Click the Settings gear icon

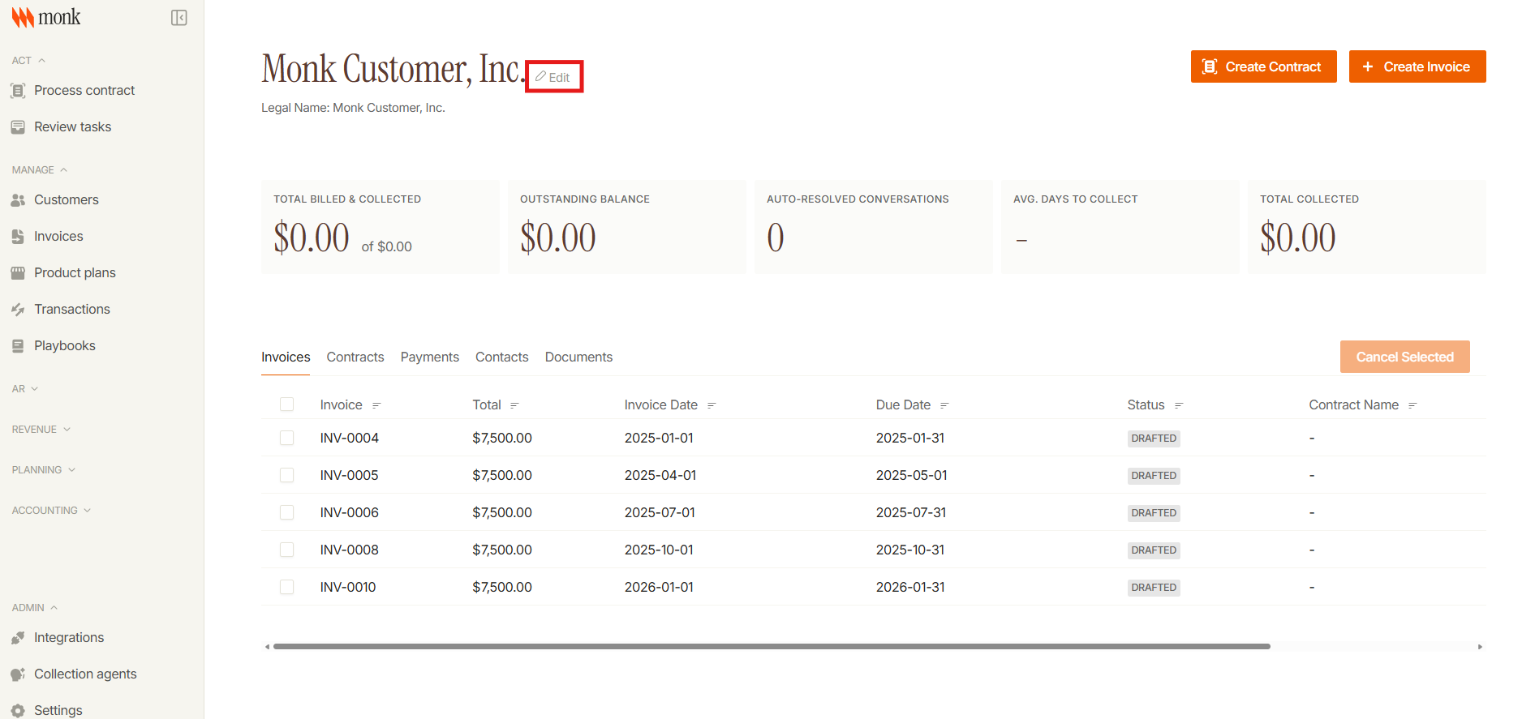point(18,711)
